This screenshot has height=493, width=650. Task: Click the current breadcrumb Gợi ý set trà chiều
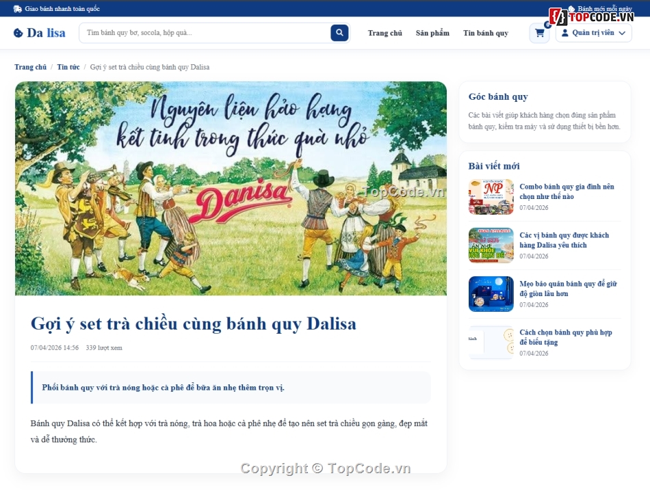150,67
